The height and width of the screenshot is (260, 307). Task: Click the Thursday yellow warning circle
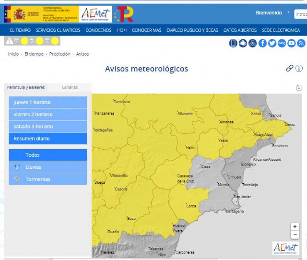[24, 41]
